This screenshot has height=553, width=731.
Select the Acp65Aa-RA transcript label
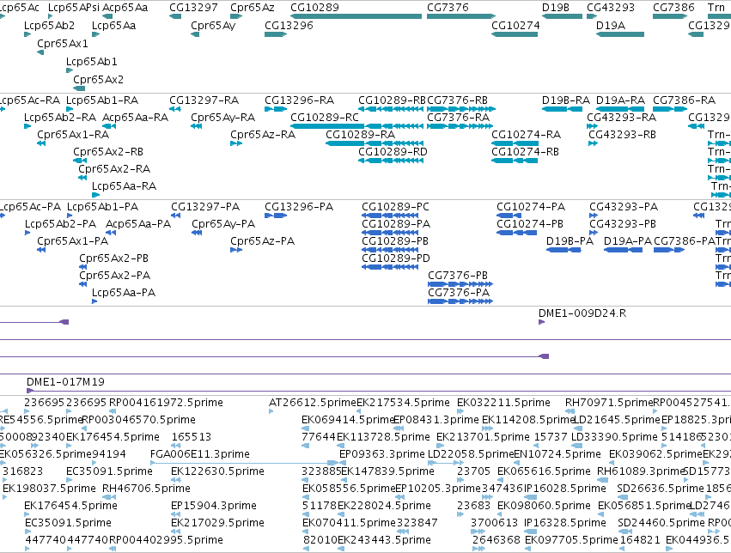coord(135,118)
